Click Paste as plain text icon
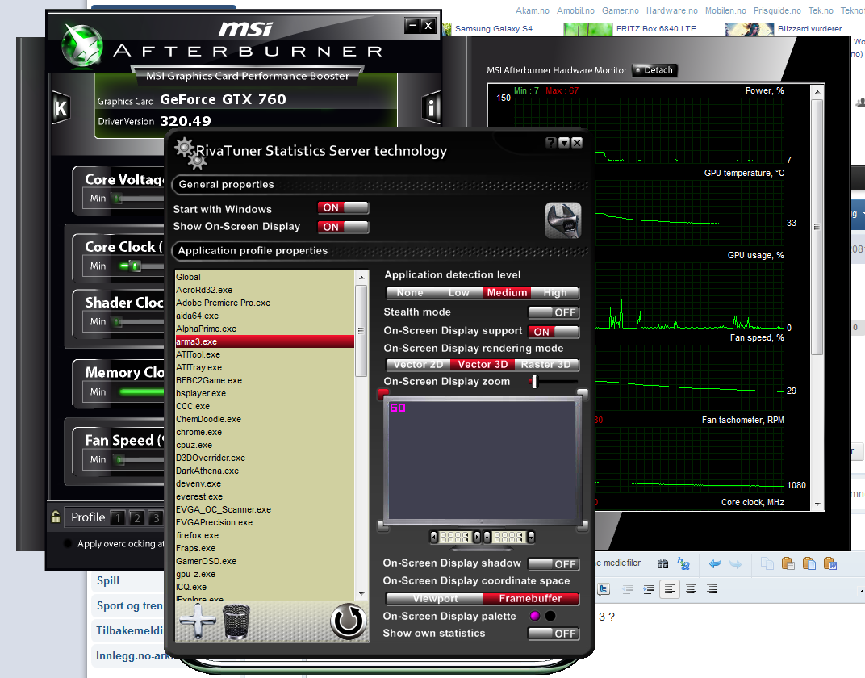 click(809, 563)
